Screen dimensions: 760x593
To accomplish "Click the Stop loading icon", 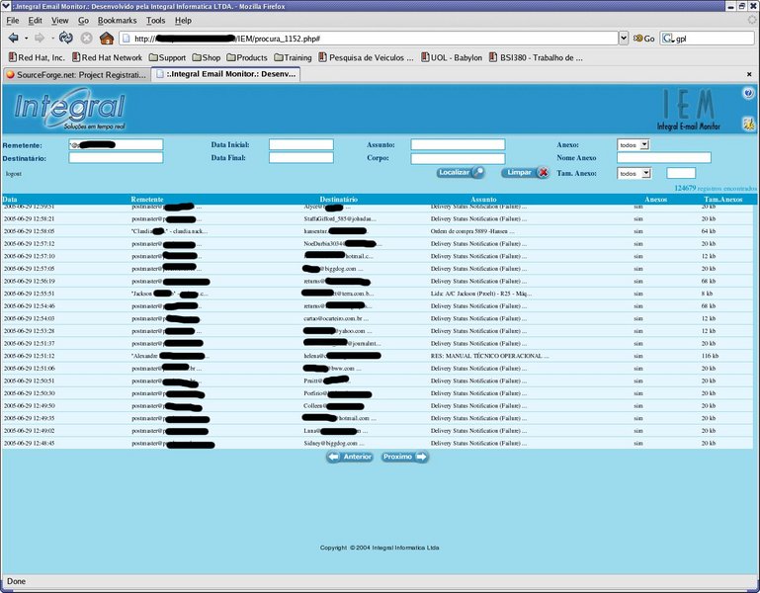I will [x=86, y=39].
